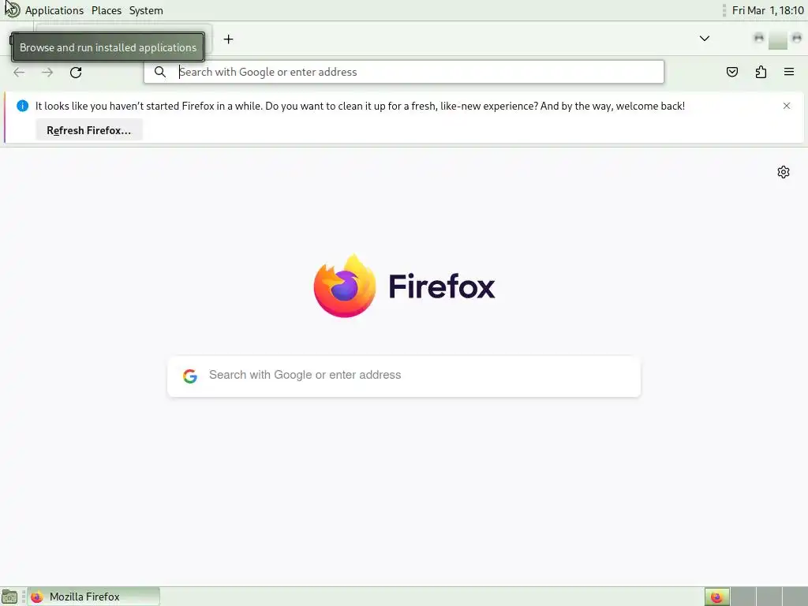This screenshot has height=606, width=808.
Task: Click the Google G icon in search box
Action: [190, 376]
